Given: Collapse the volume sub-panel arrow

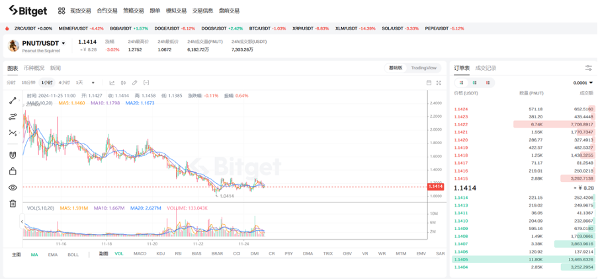Looking at the screenshot, I should 22,221.
